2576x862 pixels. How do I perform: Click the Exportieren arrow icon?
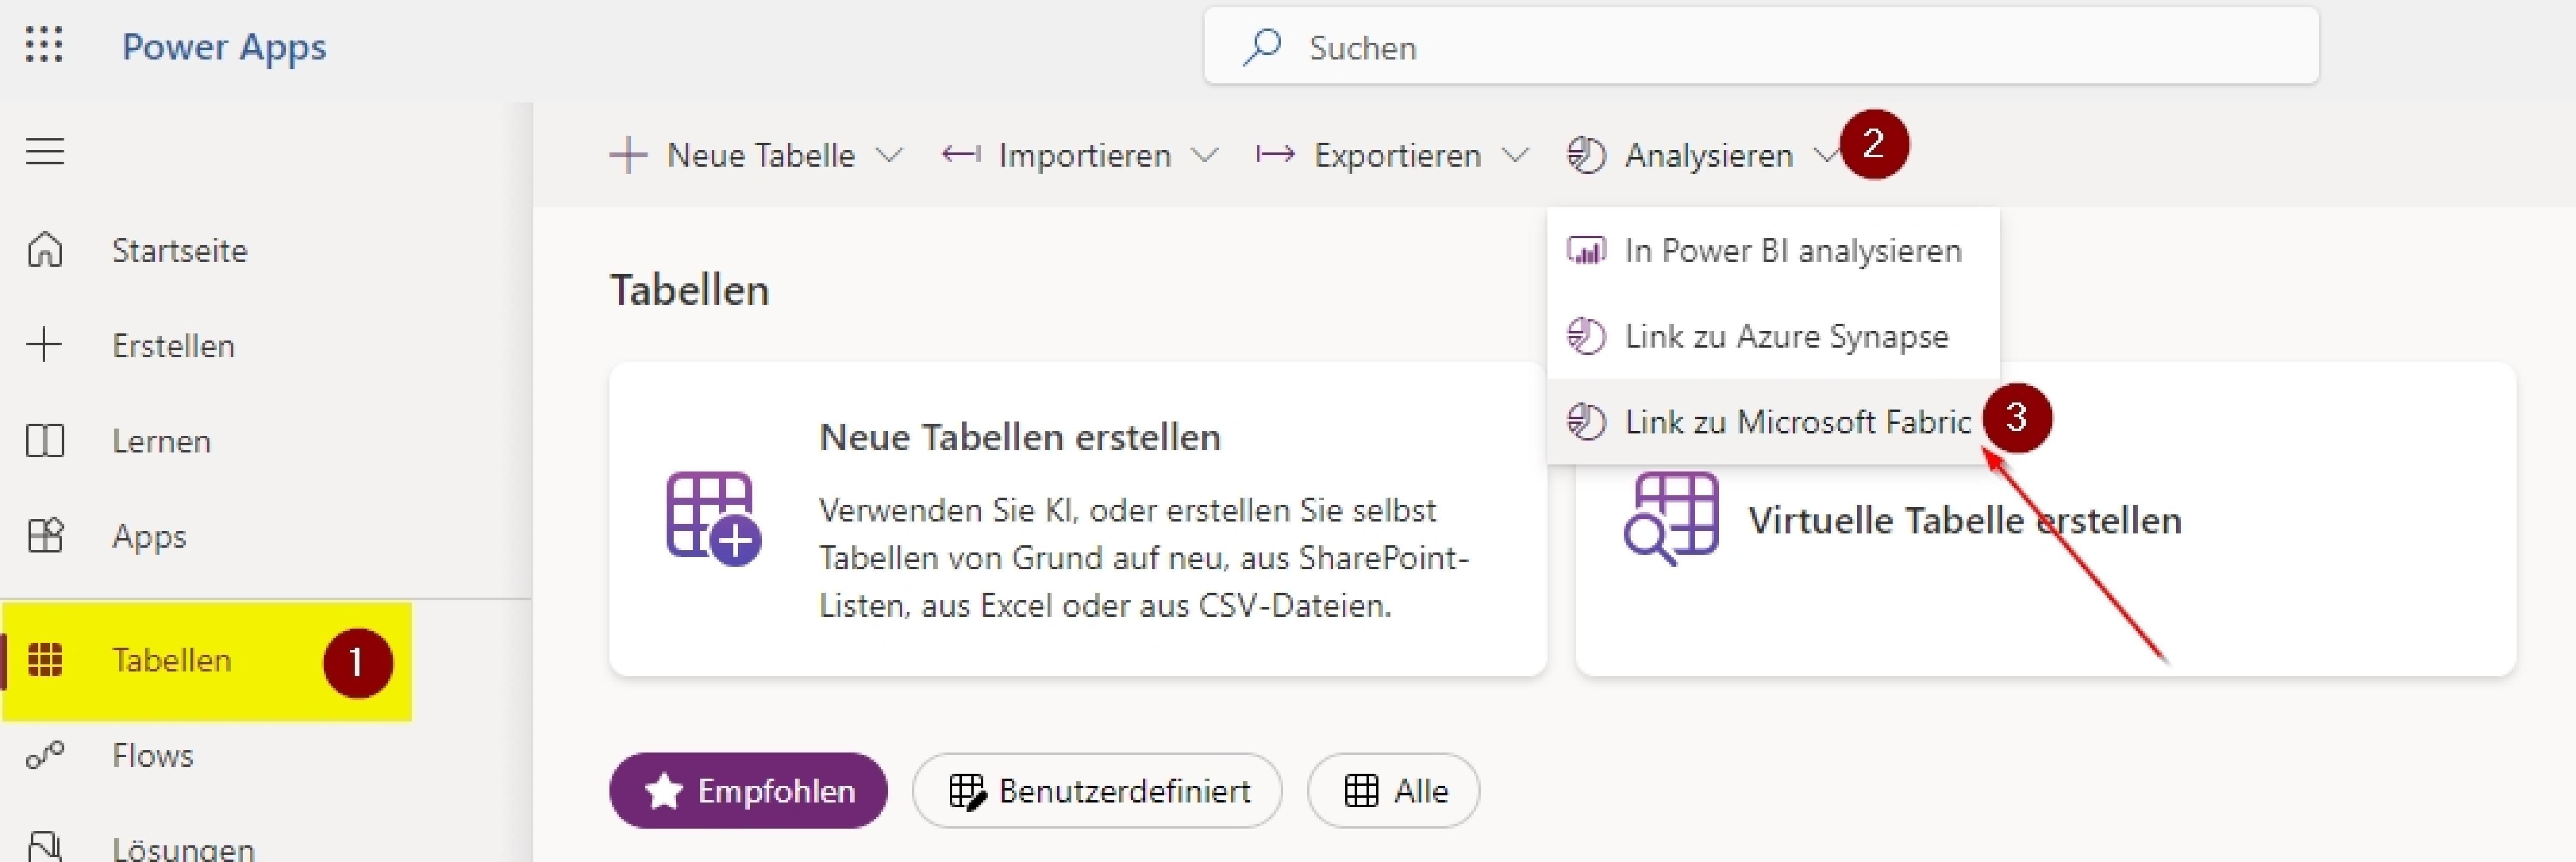[1275, 154]
